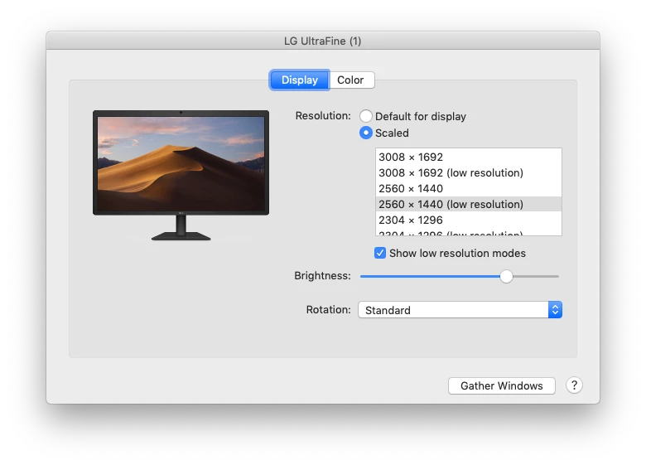The width and height of the screenshot is (646, 465).
Task: Uncheck Show low resolution modes
Action: [380, 253]
